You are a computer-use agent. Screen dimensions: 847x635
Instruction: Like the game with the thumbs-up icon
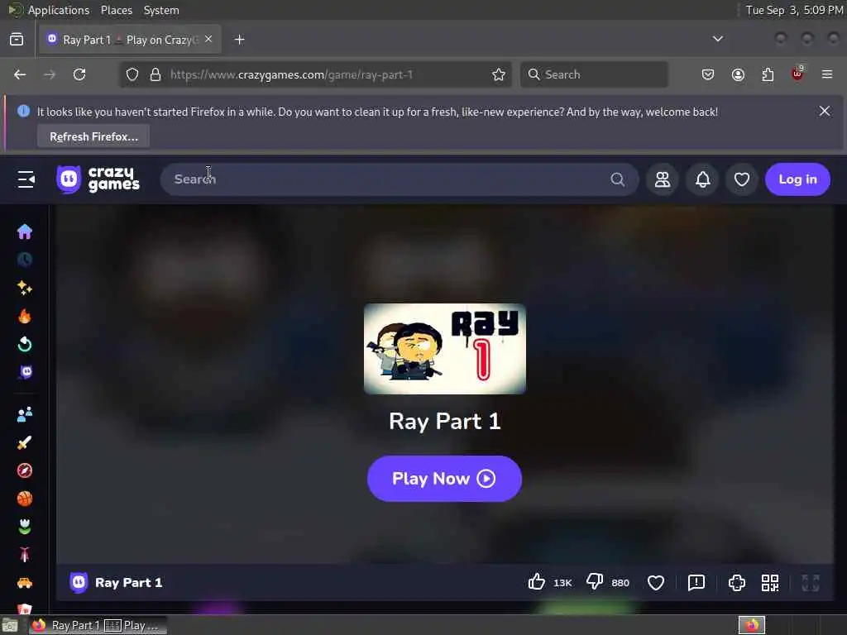click(x=536, y=582)
